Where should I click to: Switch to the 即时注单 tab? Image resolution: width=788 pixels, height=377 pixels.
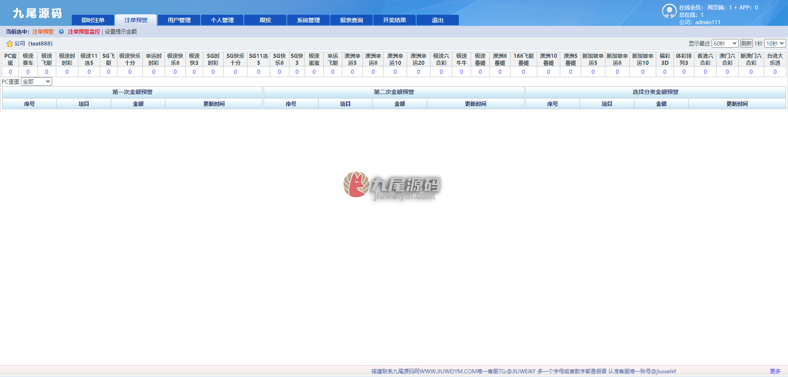coord(93,20)
